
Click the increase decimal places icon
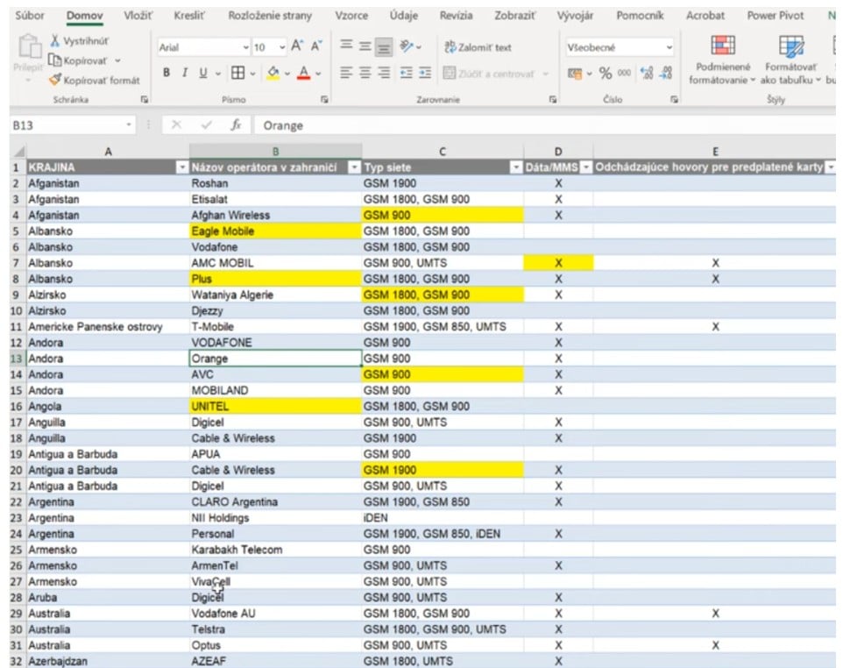coord(647,73)
